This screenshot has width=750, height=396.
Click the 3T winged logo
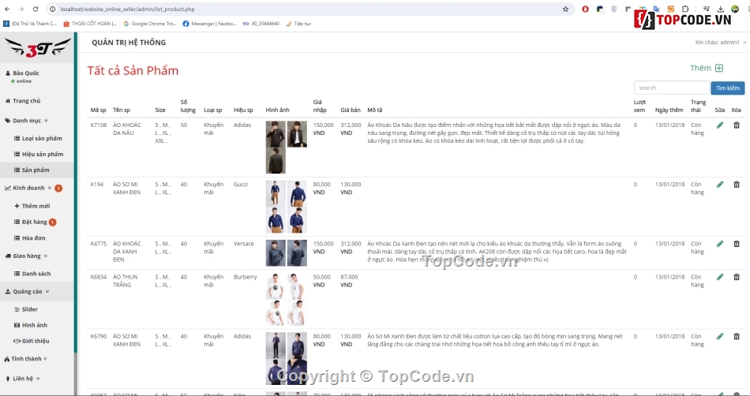[x=38, y=47]
